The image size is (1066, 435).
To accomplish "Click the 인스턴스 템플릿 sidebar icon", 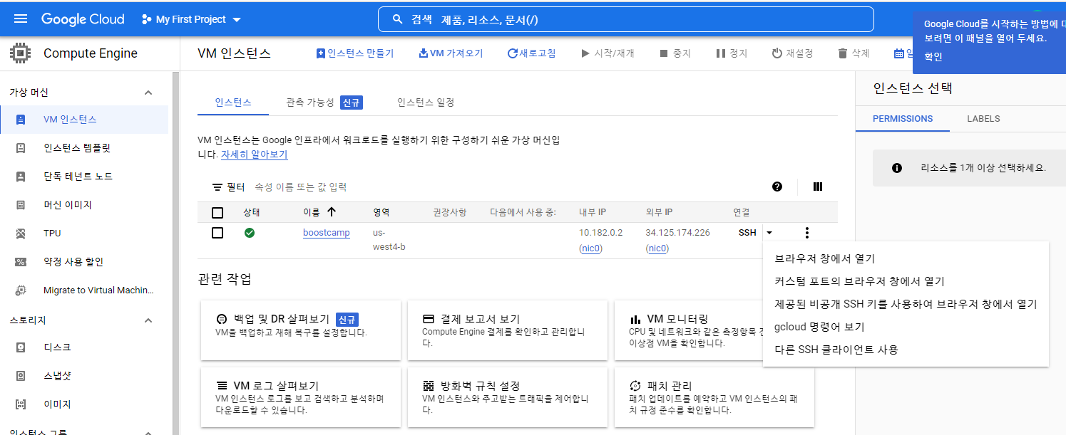I will (x=21, y=148).
